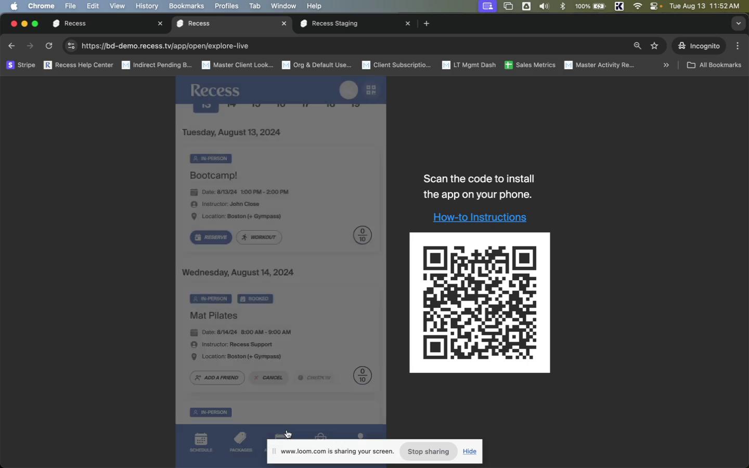Click Stop sharing in Loom bar
The width and height of the screenshot is (749, 468).
pyautogui.click(x=428, y=451)
